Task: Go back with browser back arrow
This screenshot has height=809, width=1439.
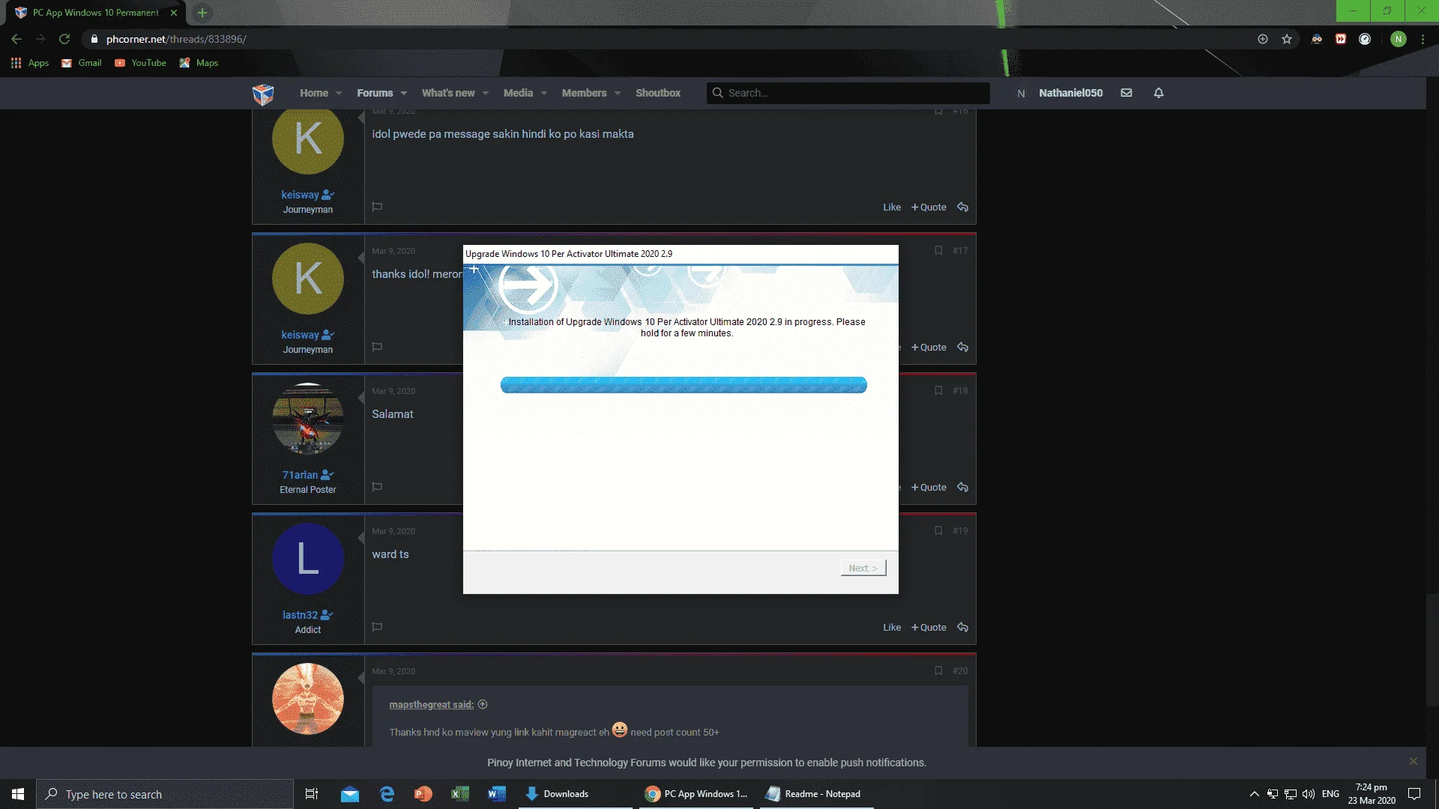Action: (x=16, y=39)
